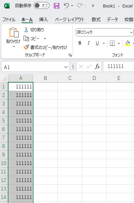Confirm entry with the check mark
The height and width of the screenshot is (203, 134).
89,67
